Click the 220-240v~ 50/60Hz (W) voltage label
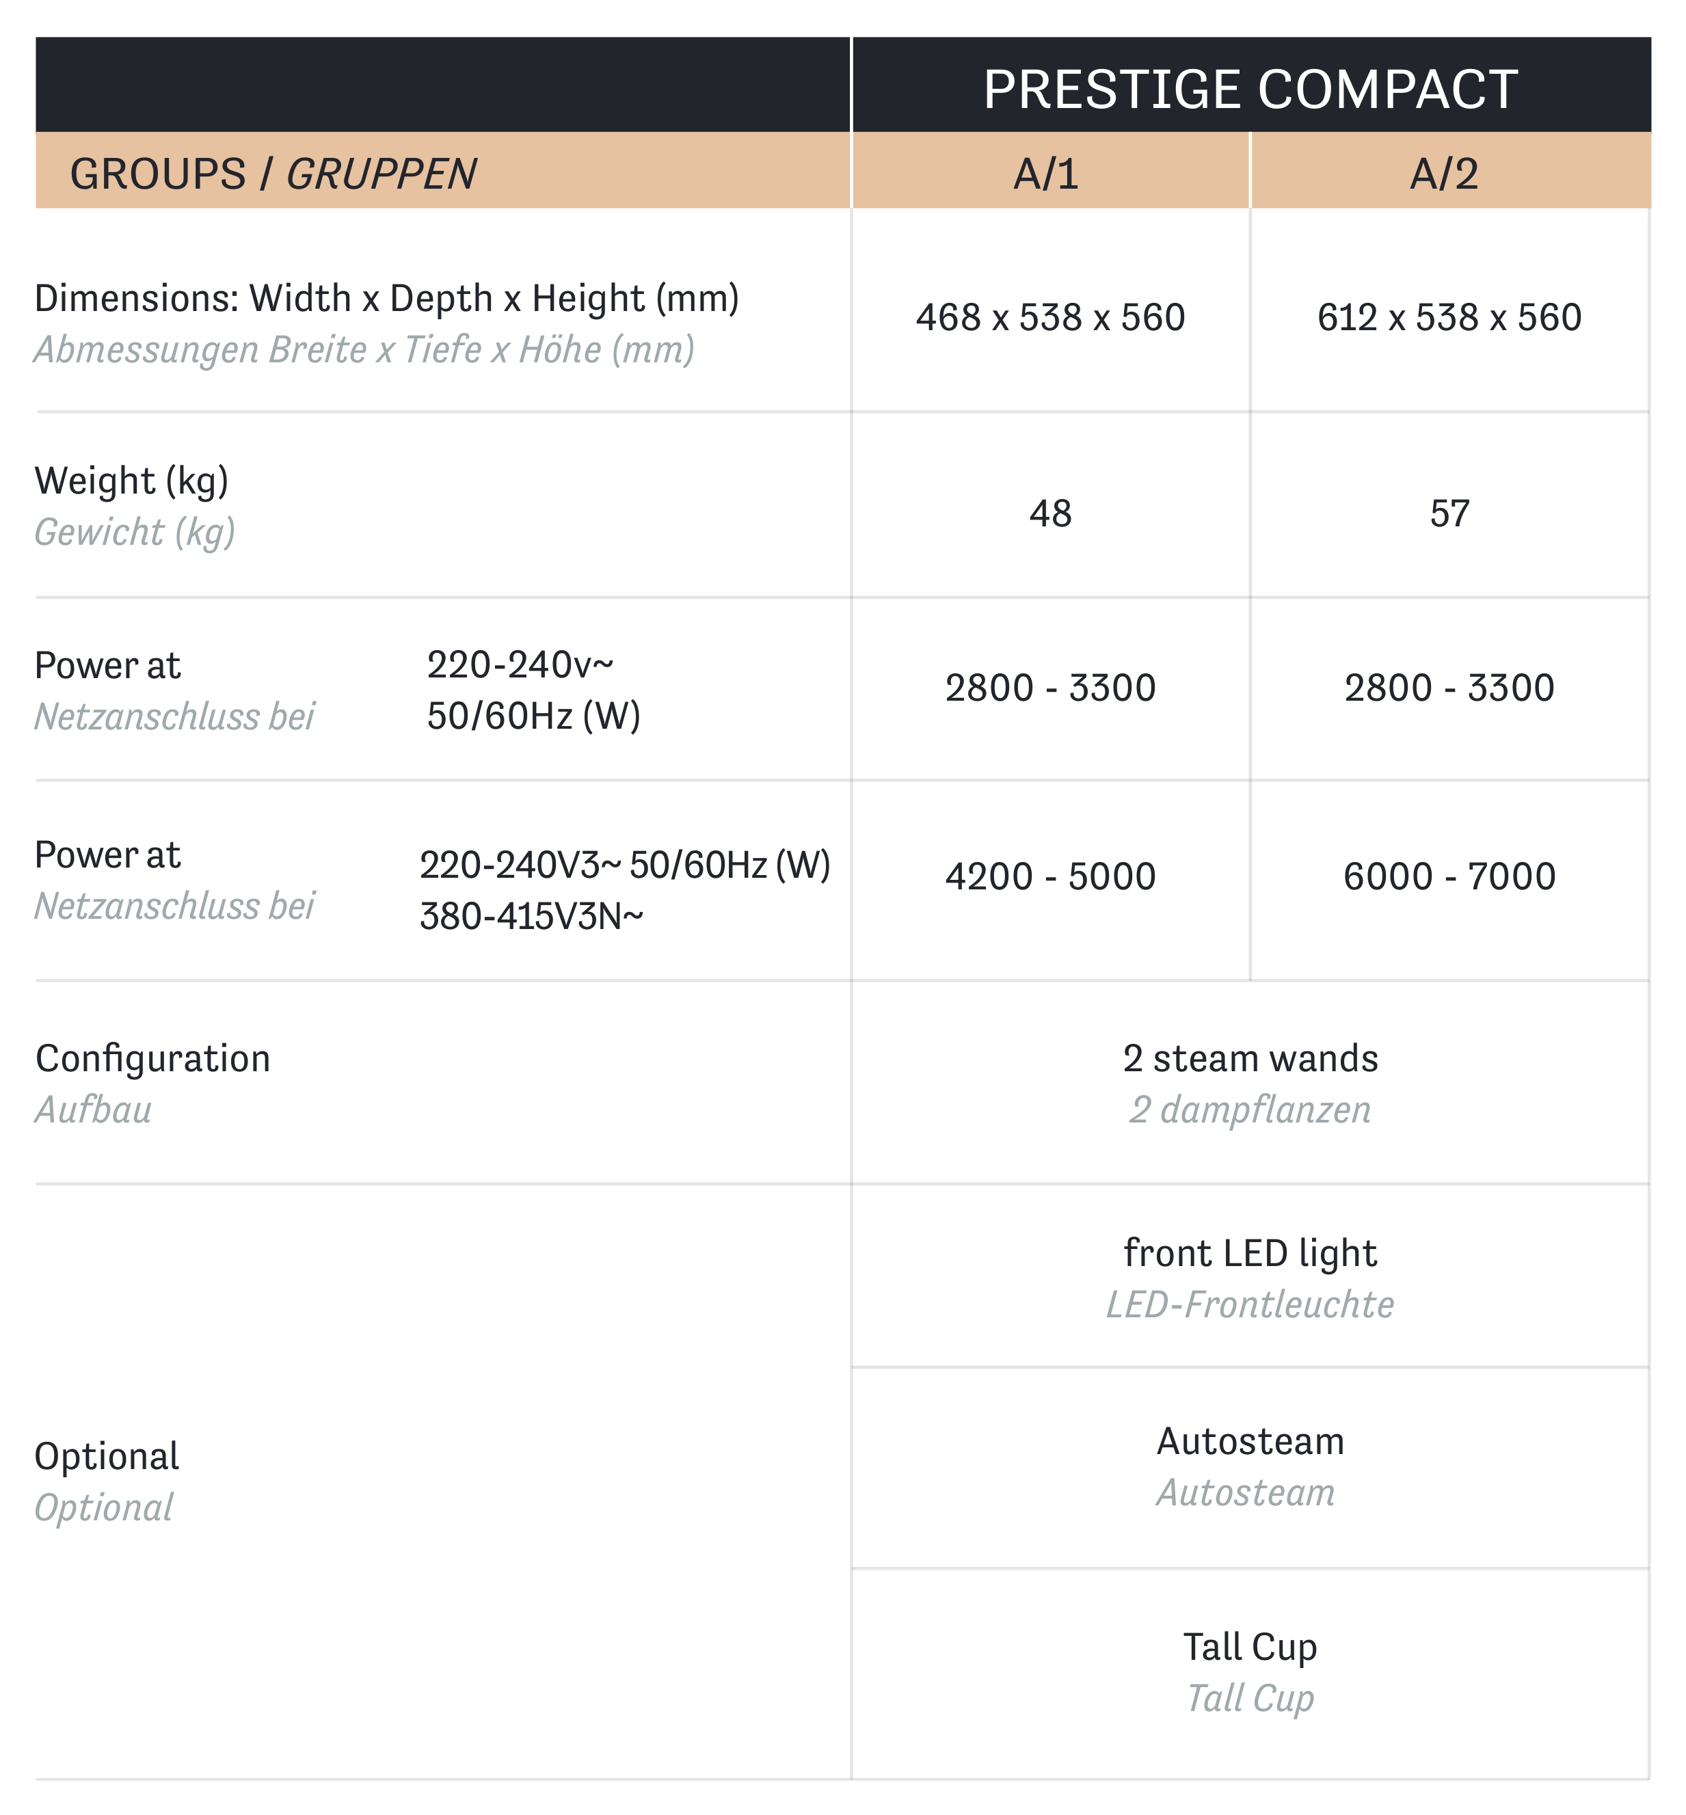 pyautogui.click(x=534, y=690)
